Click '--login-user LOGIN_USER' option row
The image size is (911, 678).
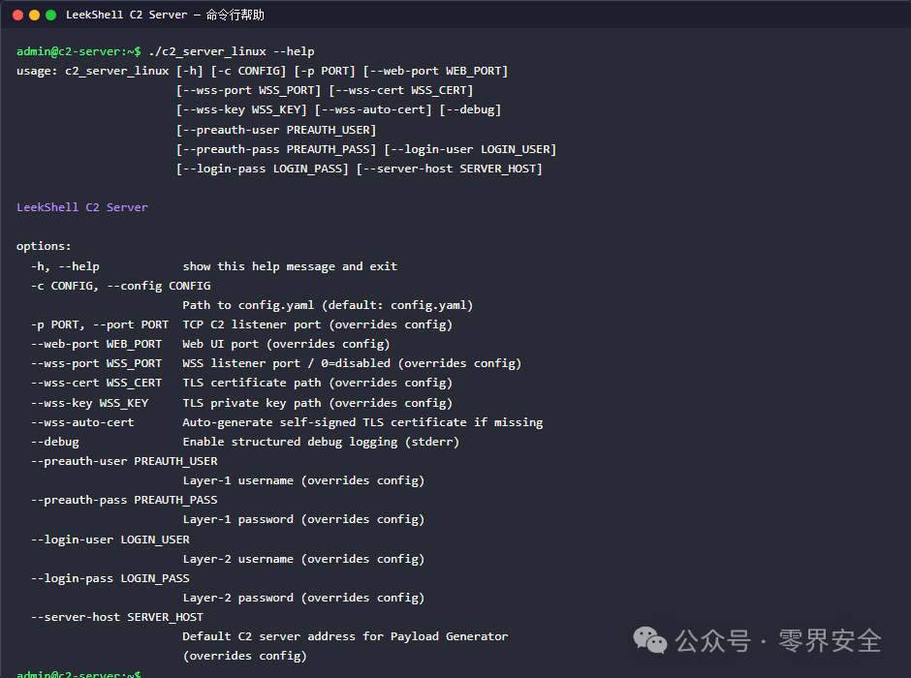click(x=110, y=539)
